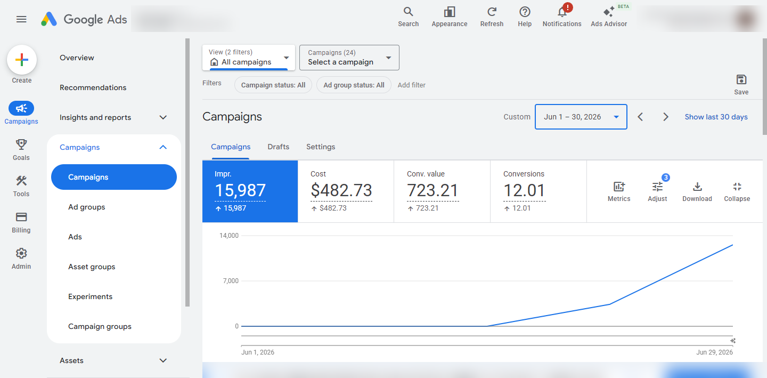Viewport: 767px width, 378px height.
Task: Open the Metrics selector
Action: tap(619, 192)
